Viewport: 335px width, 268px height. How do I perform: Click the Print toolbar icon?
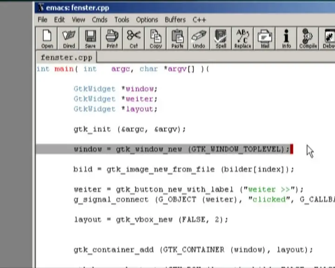click(112, 39)
